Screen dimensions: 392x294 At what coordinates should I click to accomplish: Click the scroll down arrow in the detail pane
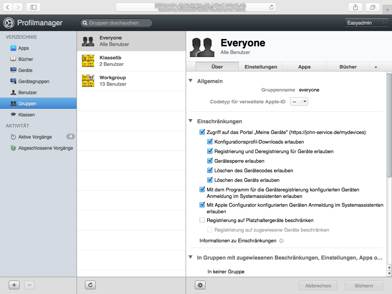389,273
